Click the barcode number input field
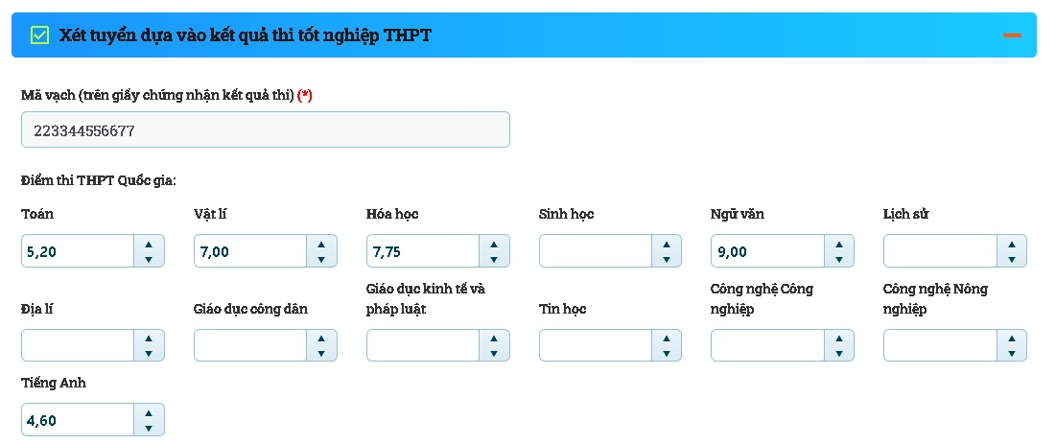Viewport: 1056px width, 445px height. point(265,130)
